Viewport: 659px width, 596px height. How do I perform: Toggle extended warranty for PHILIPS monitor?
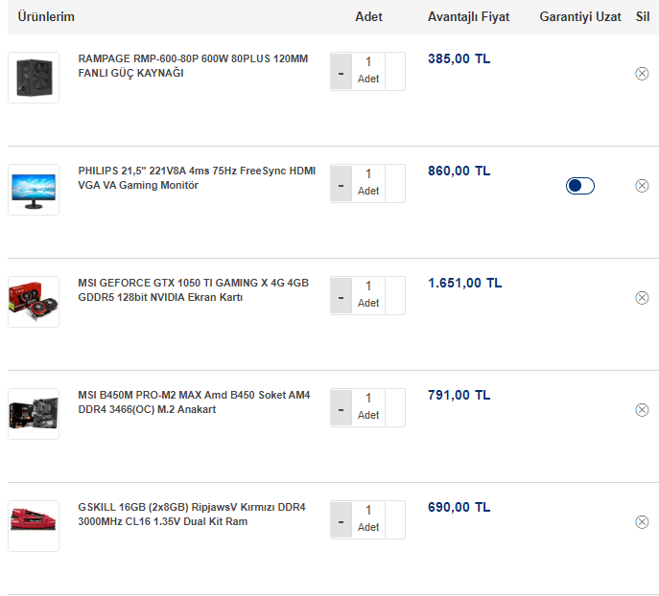579,186
